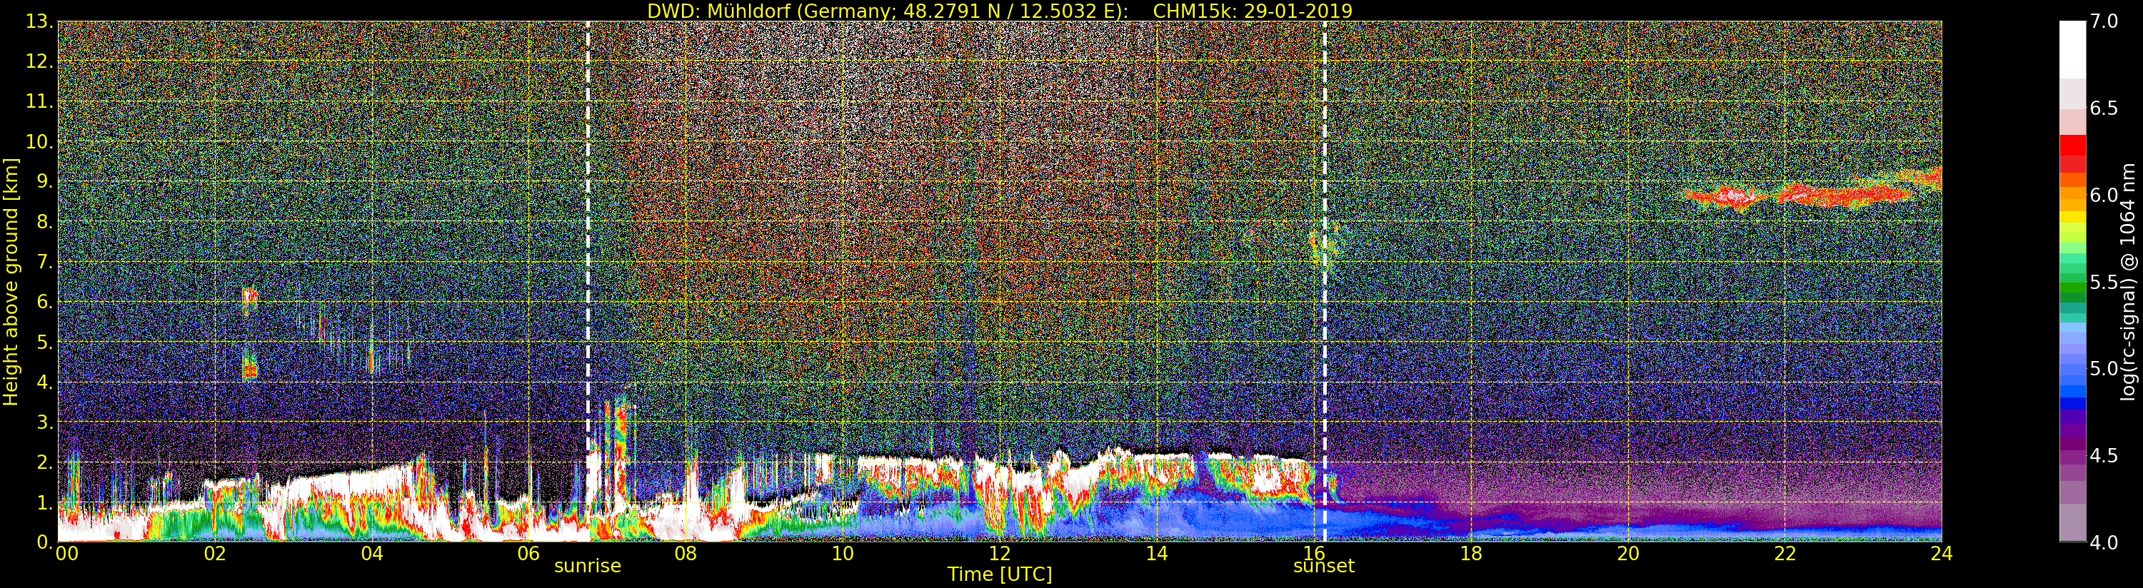Click the 4.0 colorbar tick label

2104,542
